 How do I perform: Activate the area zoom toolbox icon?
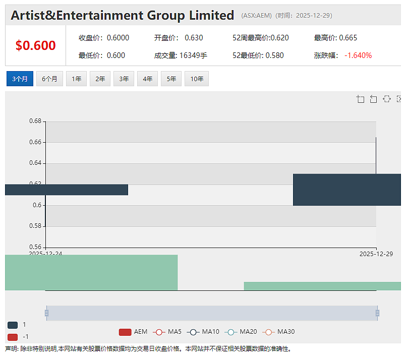(x=360, y=99)
